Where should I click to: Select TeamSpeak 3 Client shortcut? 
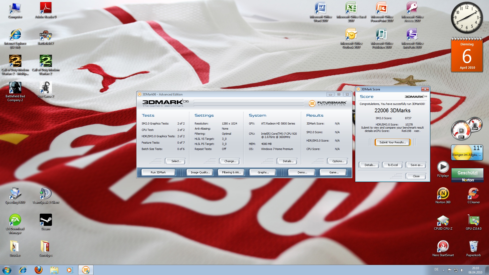click(46, 196)
